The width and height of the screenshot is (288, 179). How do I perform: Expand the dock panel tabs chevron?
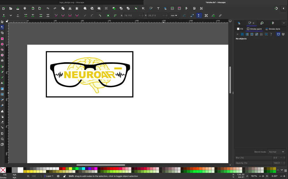pos(284,23)
